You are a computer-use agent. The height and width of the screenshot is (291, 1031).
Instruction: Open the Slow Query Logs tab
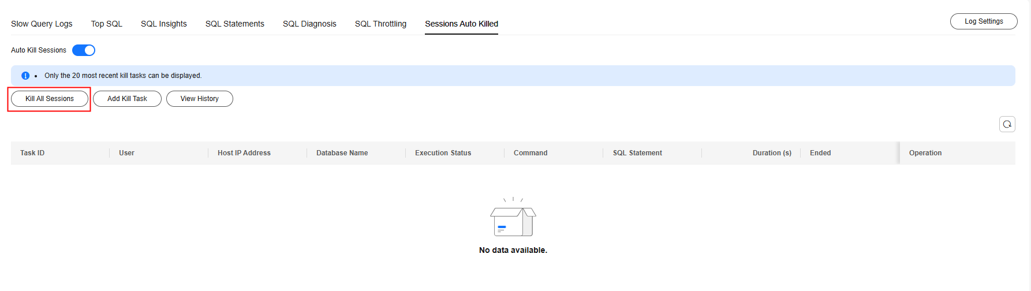pos(42,24)
